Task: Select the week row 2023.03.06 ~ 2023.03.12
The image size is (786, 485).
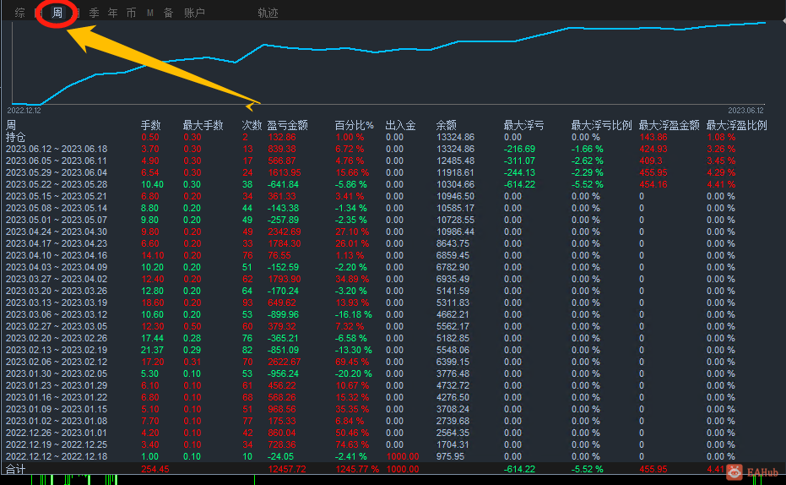Action: (57, 314)
